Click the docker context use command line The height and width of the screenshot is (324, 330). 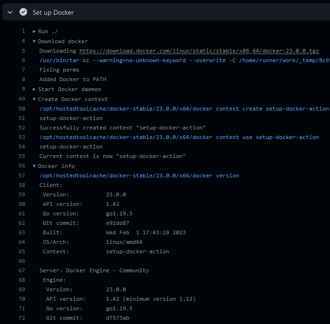click(179, 137)
